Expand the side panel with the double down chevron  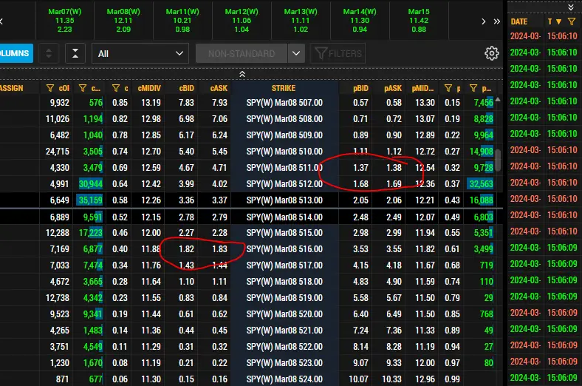pos(571,7)
